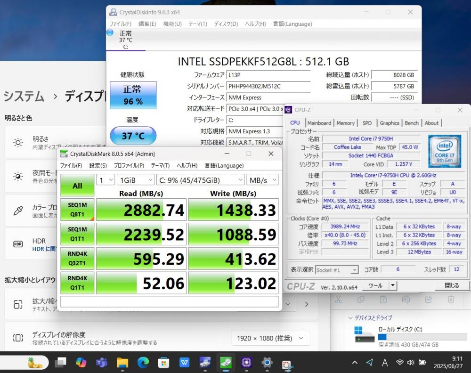Switch to Memory tab in CPU-Z

coord(345,123)
